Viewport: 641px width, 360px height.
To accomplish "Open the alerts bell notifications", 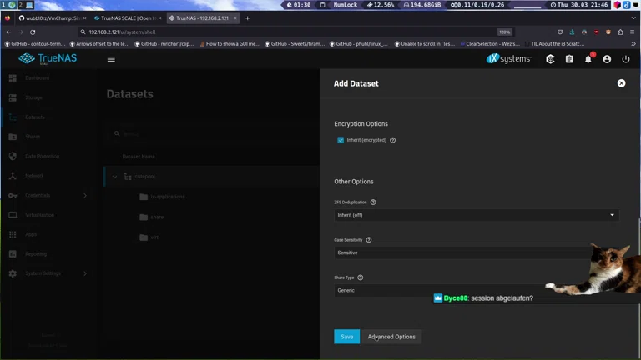I will (x=588, y=59).
